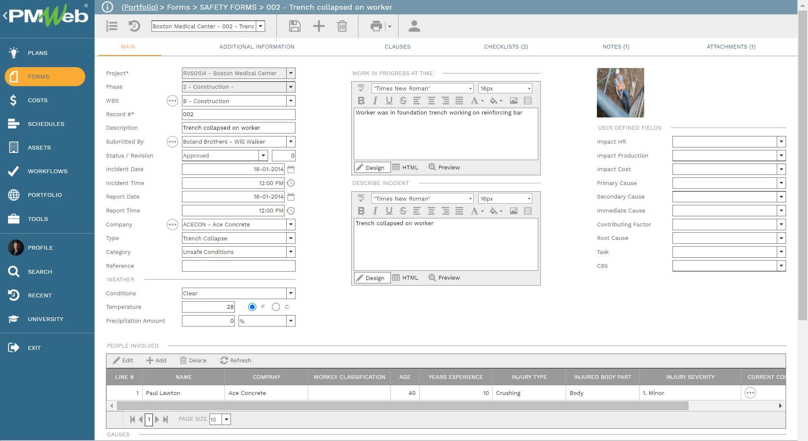Open the record list icon in toolbar
808x441 pixels.
coord(111,26)
